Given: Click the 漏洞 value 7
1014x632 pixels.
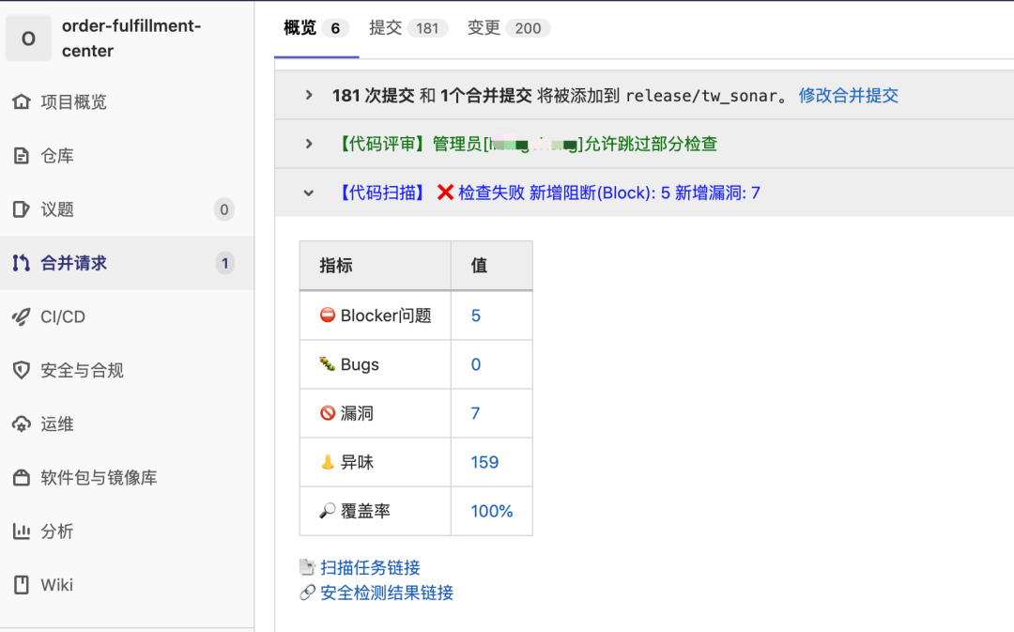Looking at the screenshot, I should [475, 413].
